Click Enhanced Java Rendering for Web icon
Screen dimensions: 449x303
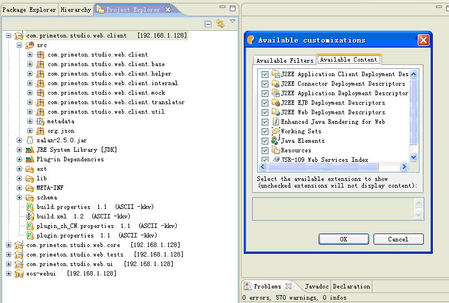point(276,122)
